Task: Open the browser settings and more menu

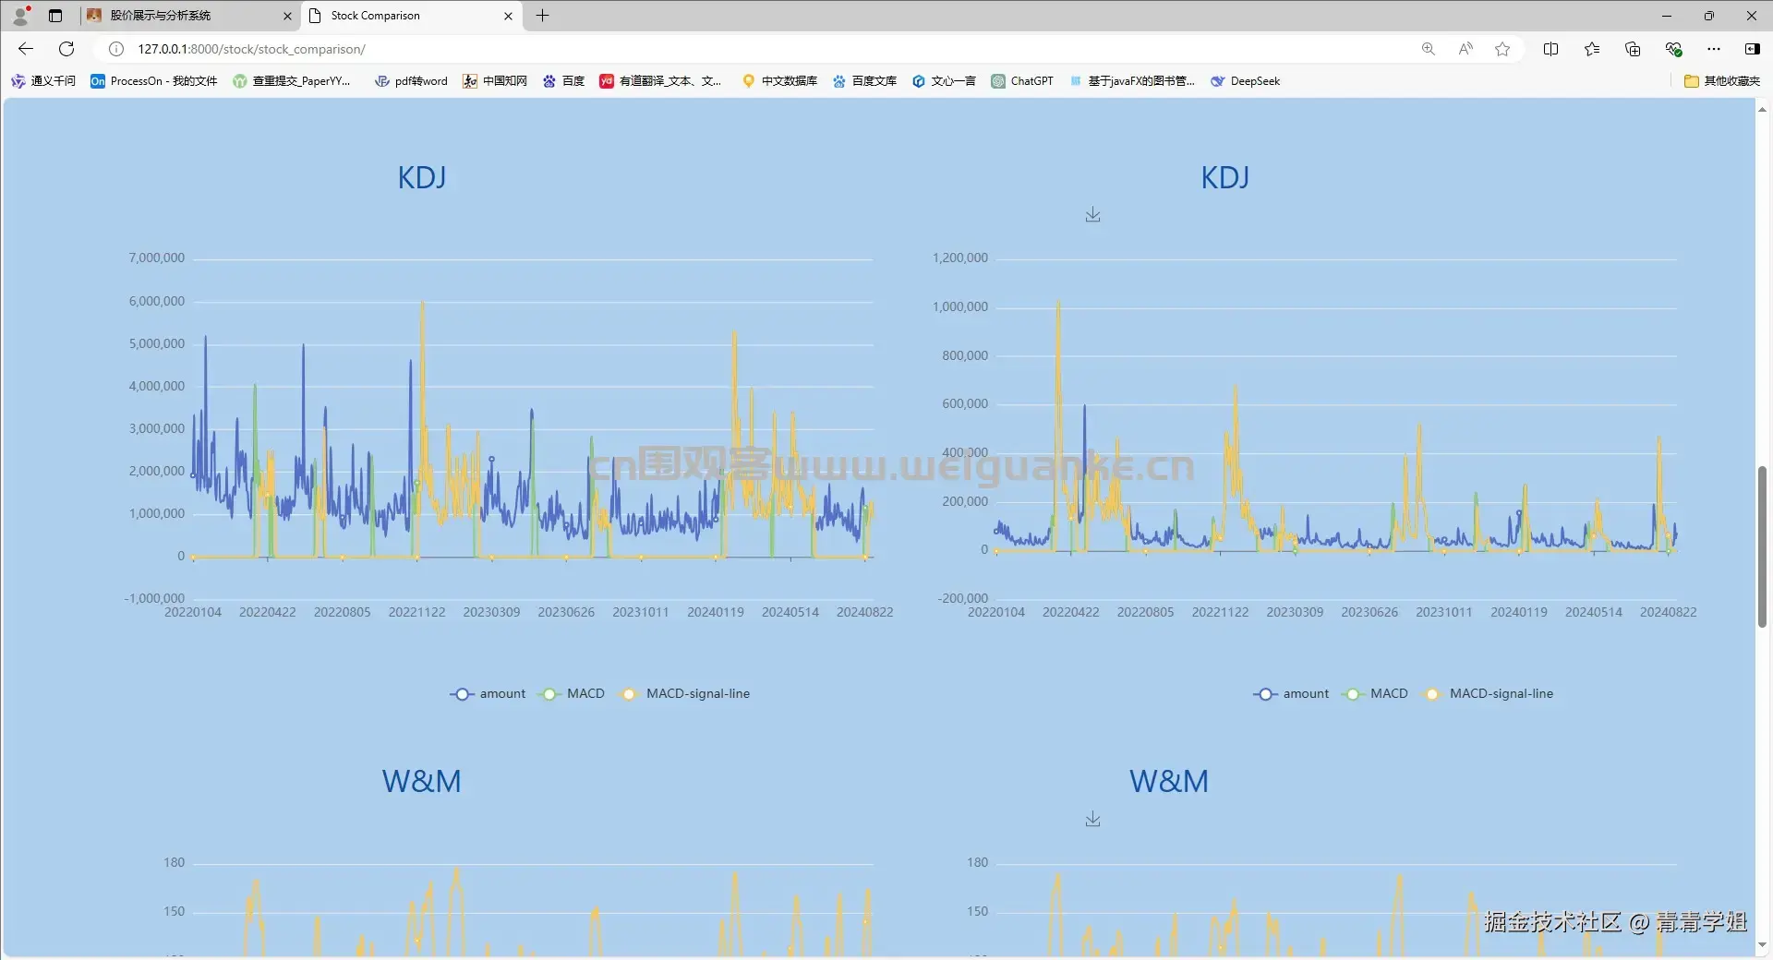Action: pos(1714,49)
